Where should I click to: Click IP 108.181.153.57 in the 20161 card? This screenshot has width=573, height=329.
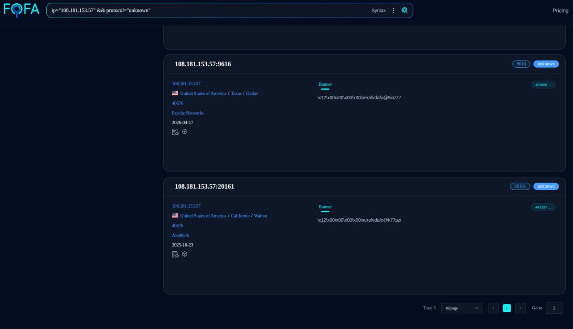pyautogui.click(x=186, y=206)
